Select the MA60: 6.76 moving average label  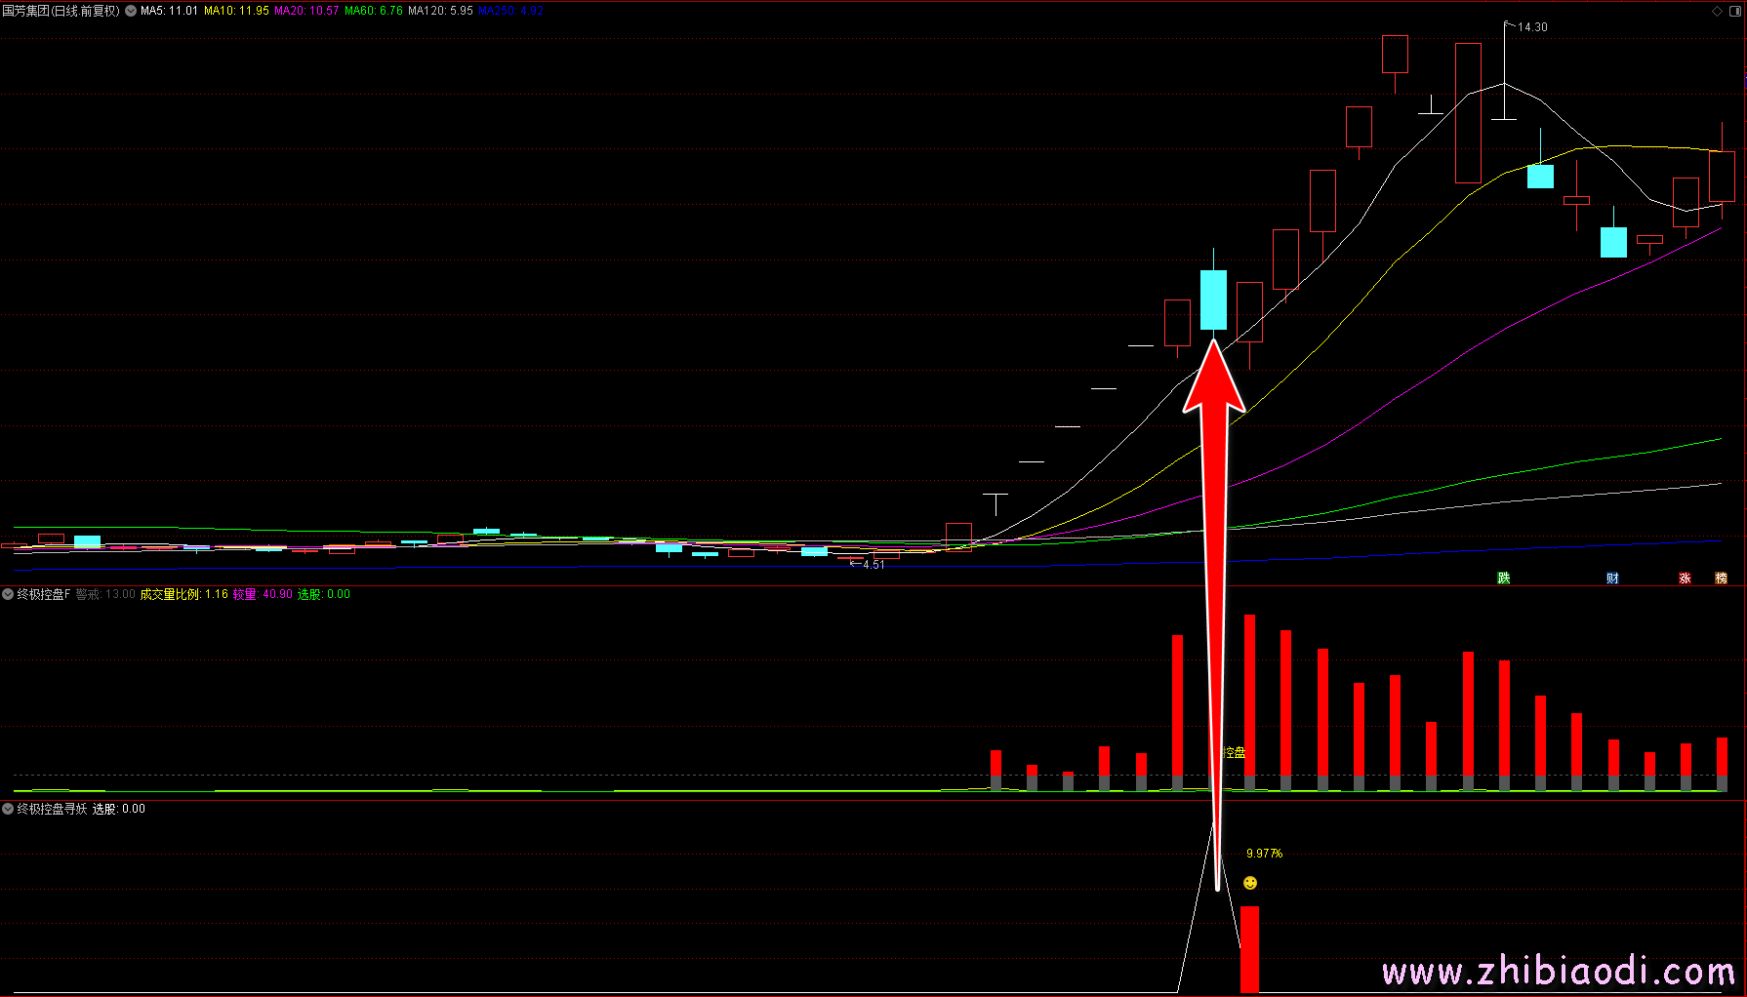[x=374, y=11]
